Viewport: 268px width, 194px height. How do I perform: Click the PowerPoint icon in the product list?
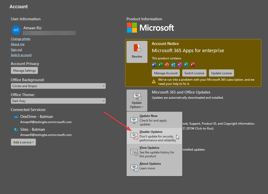coord(166,65)
